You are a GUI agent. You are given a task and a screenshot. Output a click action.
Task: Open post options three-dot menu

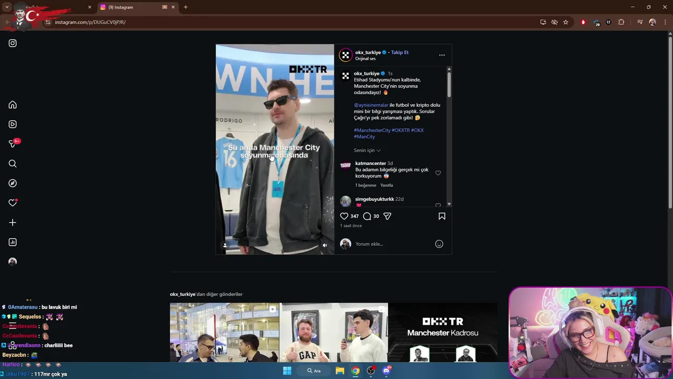442,55
